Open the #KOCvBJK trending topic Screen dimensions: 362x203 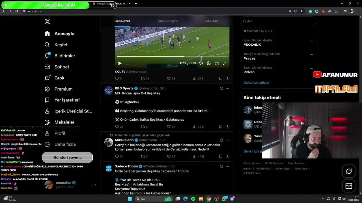(252, 45)
